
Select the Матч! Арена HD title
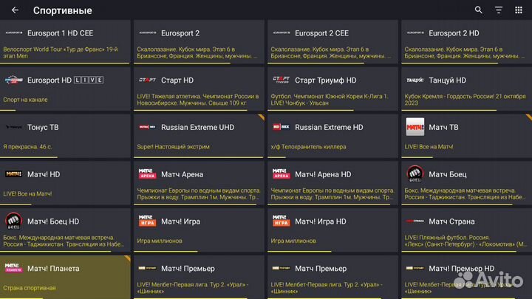(x=323, y=174)
